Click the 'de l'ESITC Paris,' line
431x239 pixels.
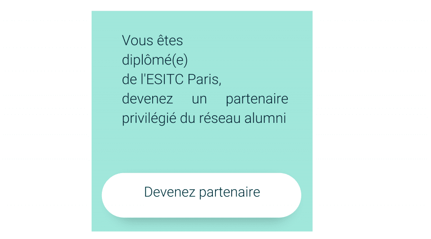click(x=172, y=79)
